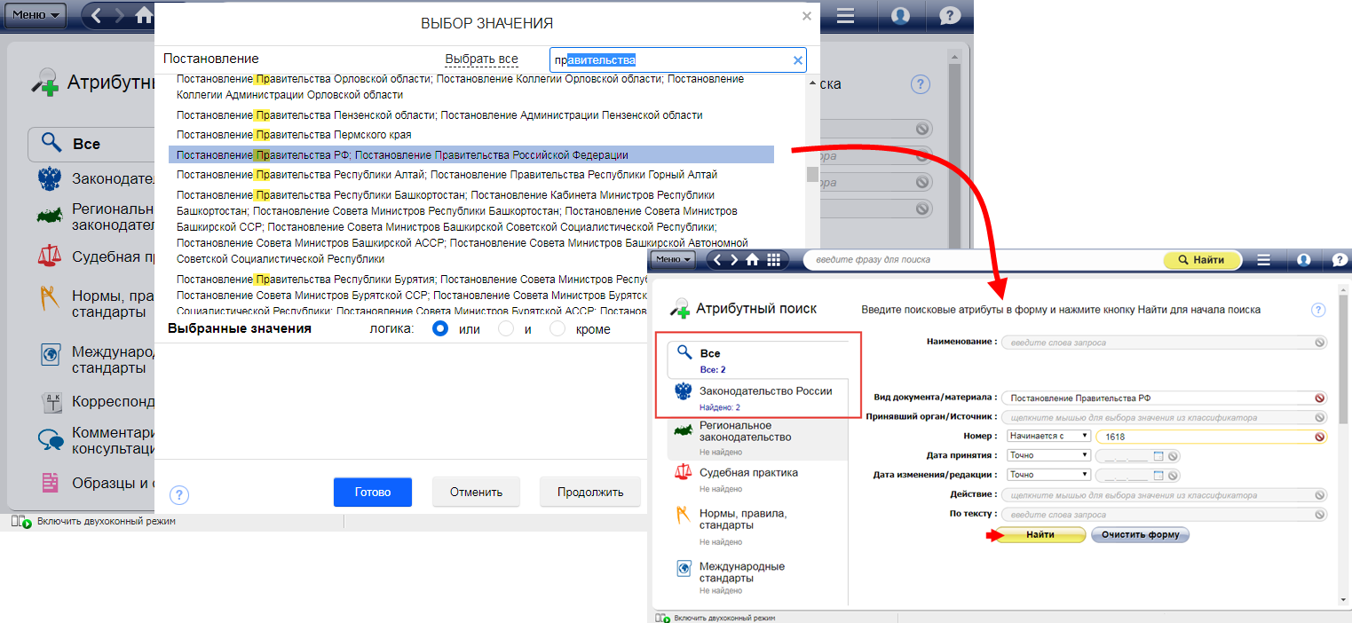Viewport: 1352px width, 623px height.
Task: Open the Меню dropdown at top left
Action: (38, 15)
